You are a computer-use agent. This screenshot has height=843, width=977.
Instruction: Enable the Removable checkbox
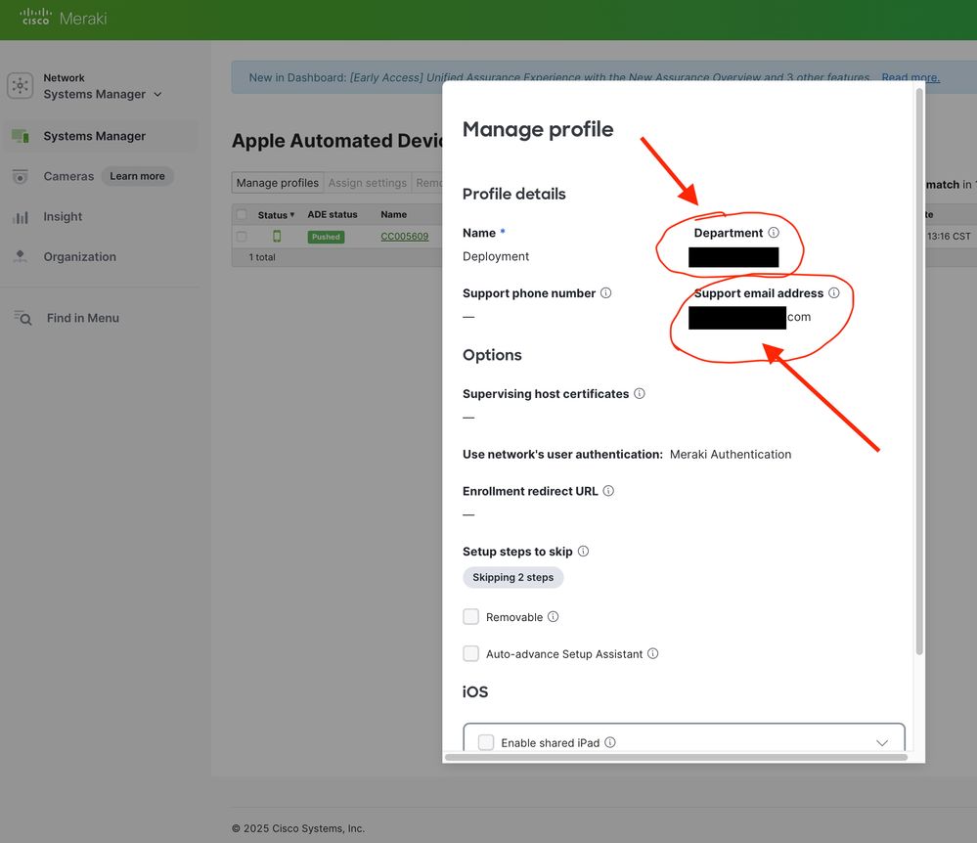tap(471, 617)
